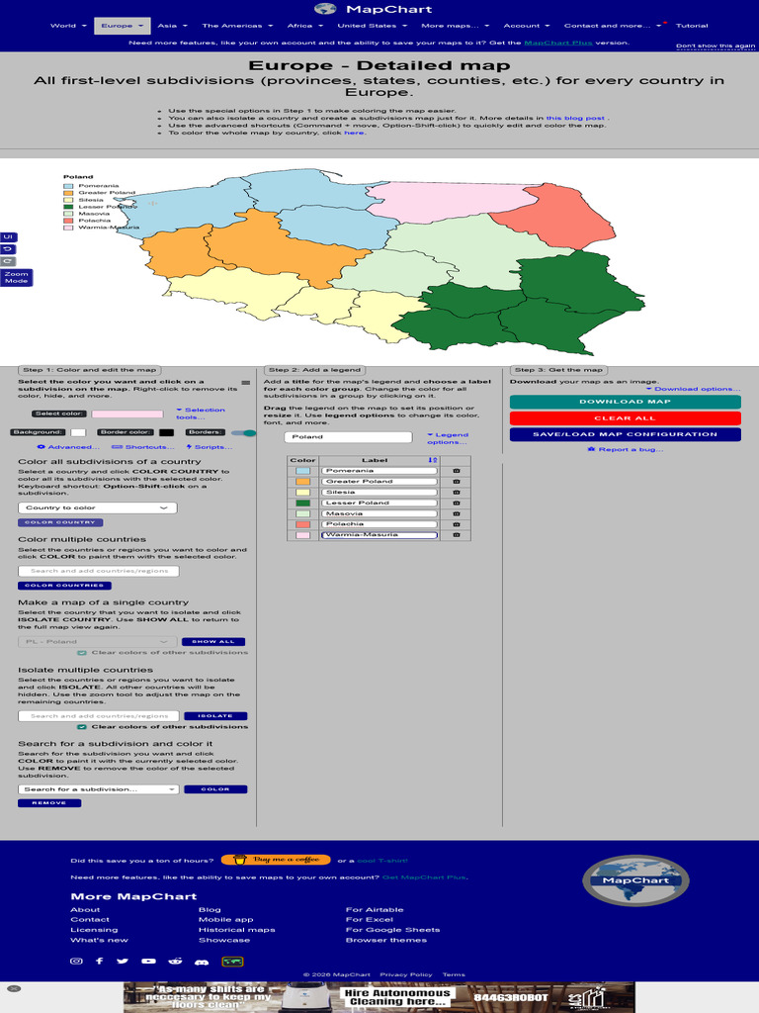Toggle Clear colors checkbox under single country map
Image resolution: width=759 pixels, height=1013 pixels.
pyautogui.click(x=82, y=653)
